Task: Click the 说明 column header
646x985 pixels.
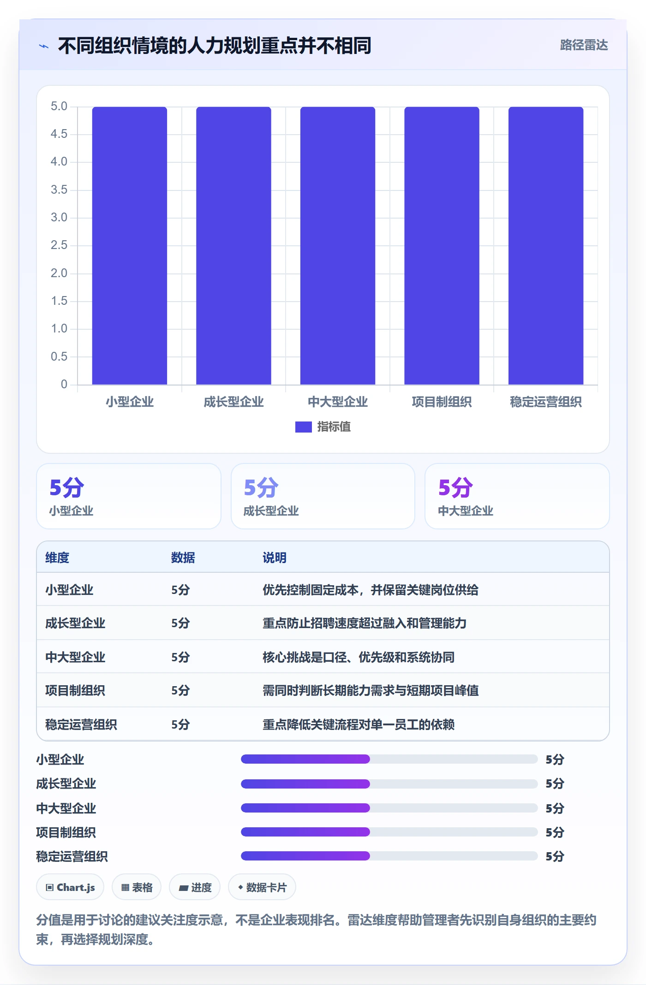Action: 275,558
